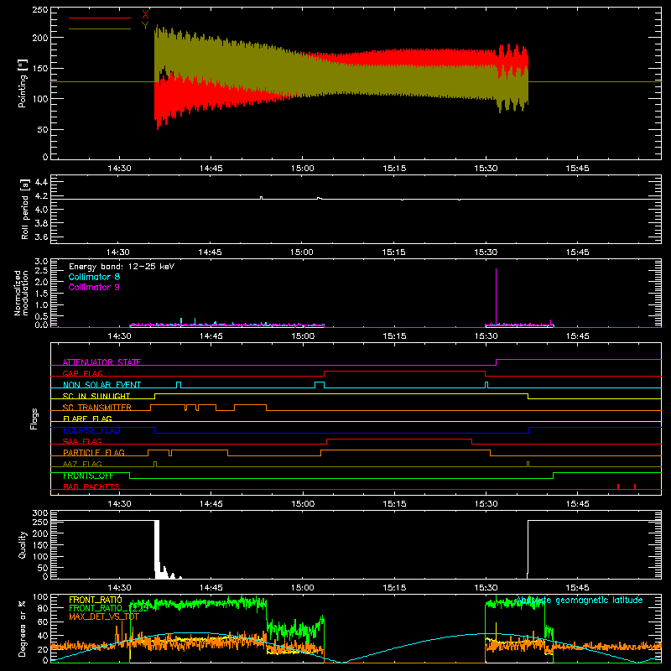Click the PARTICLE_FLAG label
This screenshot has height=671, width=671.
[x=94, y=452]
